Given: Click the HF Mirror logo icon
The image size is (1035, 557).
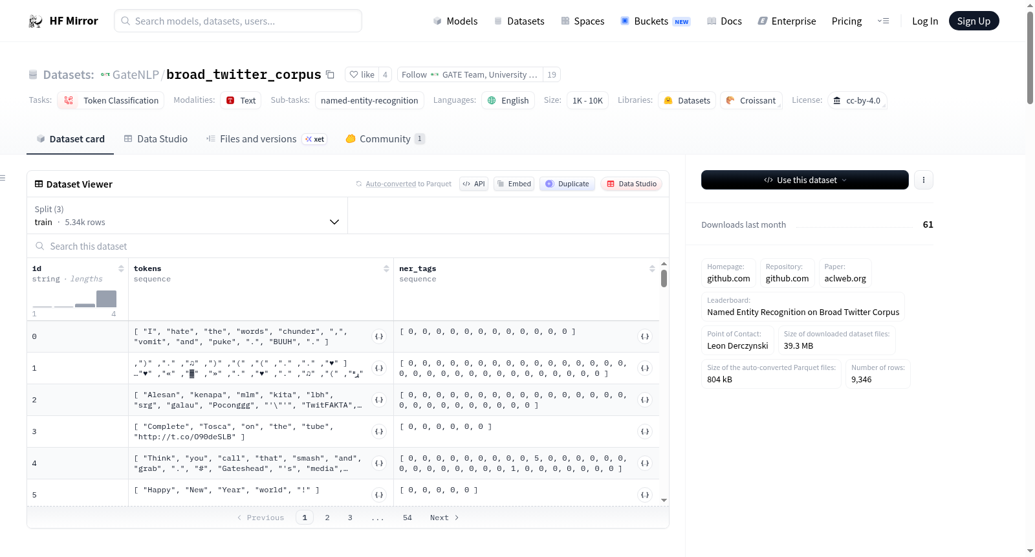Looking at the screenshot, I should tap(36, 21).
